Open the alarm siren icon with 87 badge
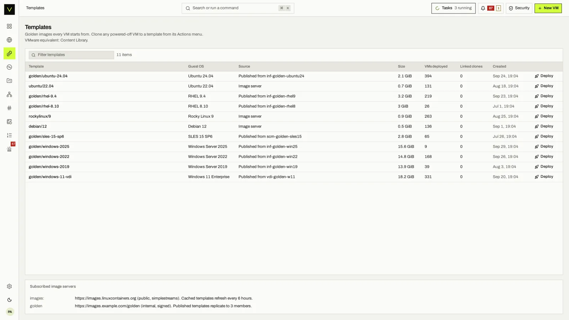569x320 pixels. 9,149
